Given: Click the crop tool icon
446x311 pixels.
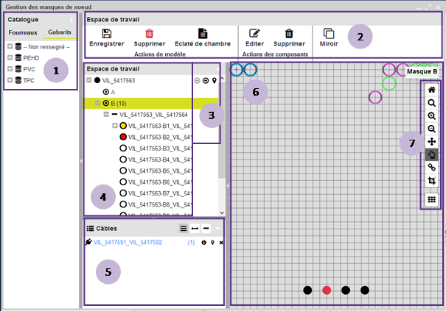Looking at the screenshot, I should pyautogui.click(x=431, y=181).
